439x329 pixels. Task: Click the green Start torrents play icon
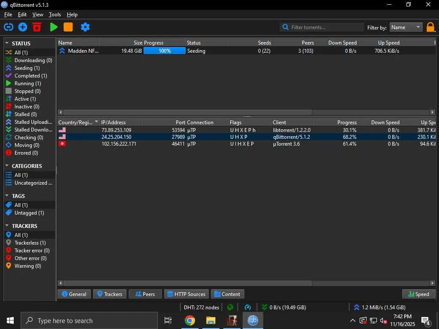click(x=54, y=27)
